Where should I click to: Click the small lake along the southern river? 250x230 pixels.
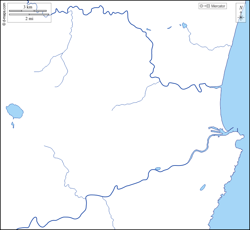[158, 169]
